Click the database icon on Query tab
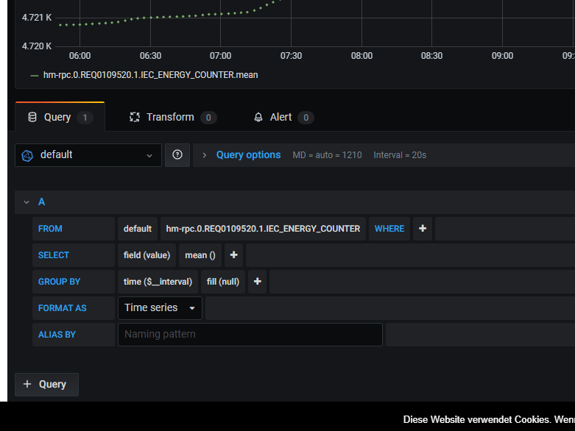This screenshot has height=431, width=575. point(32,117)
